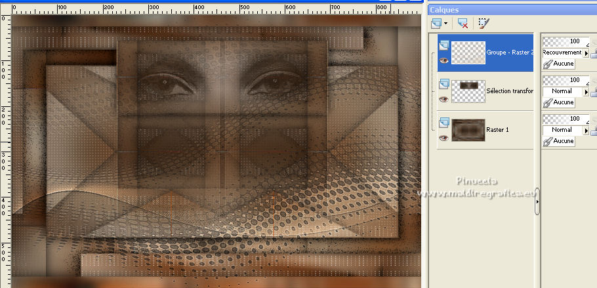
Task: Click the horizontal ruler above the canvas
Action: click(x=216, y=9)
